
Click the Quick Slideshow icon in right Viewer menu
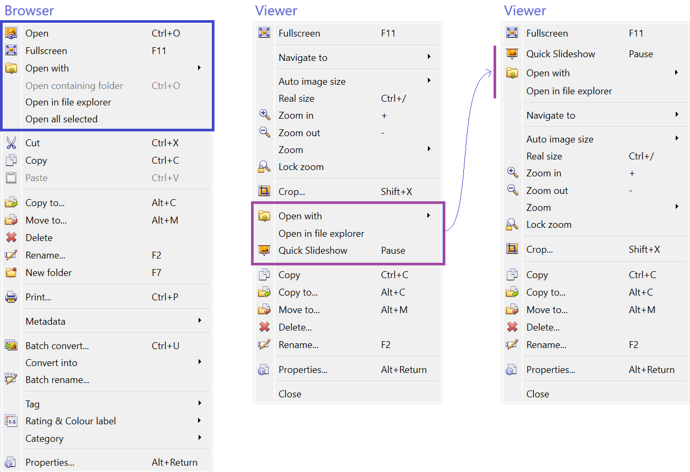point(512,54)
